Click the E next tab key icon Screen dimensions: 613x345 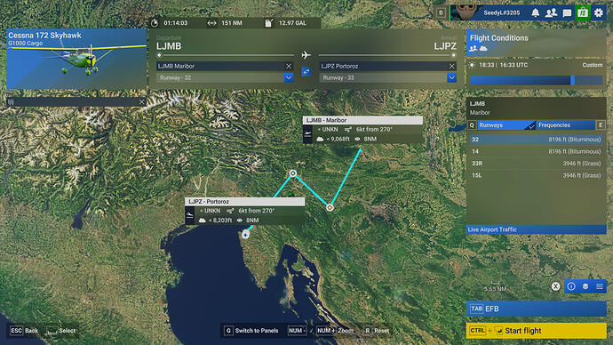(x=601, y=125)
